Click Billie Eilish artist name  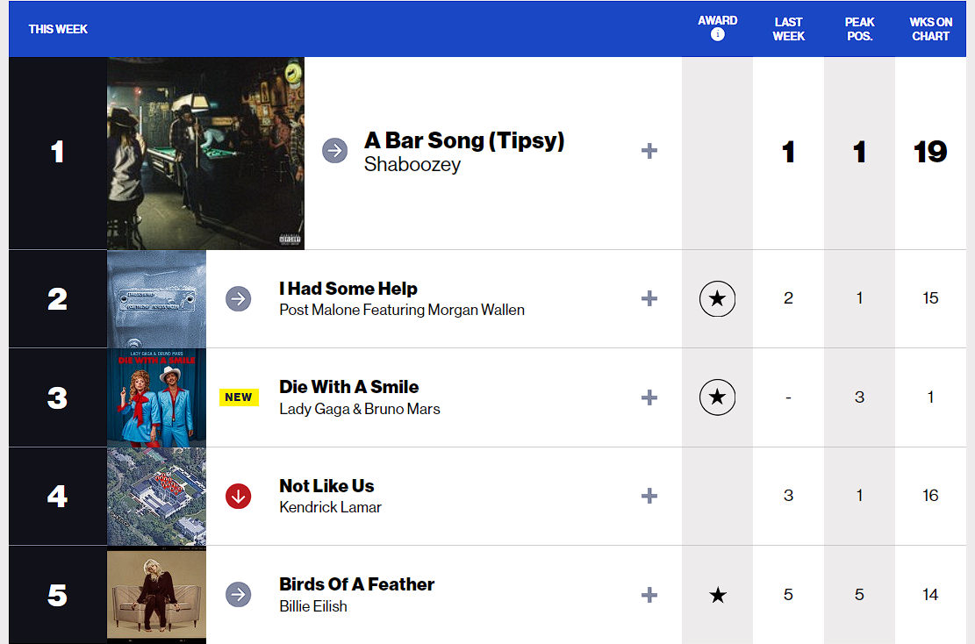coord(313,606)
